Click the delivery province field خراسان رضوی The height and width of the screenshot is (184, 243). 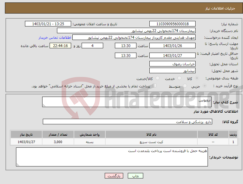[172, 64]
